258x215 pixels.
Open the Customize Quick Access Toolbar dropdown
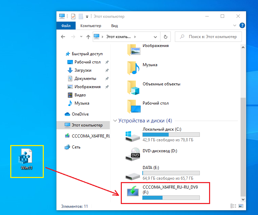pos(87,17)
